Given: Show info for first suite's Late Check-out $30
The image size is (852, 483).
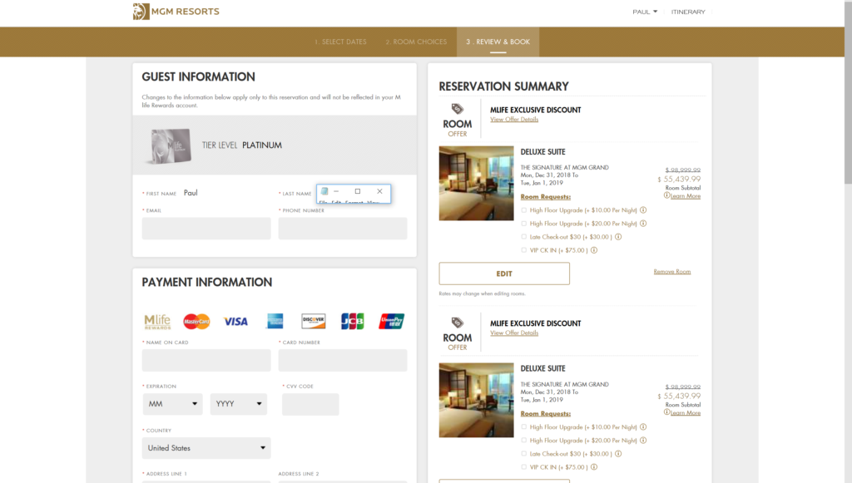Looking at the screenshot, I should coord(618,237).
